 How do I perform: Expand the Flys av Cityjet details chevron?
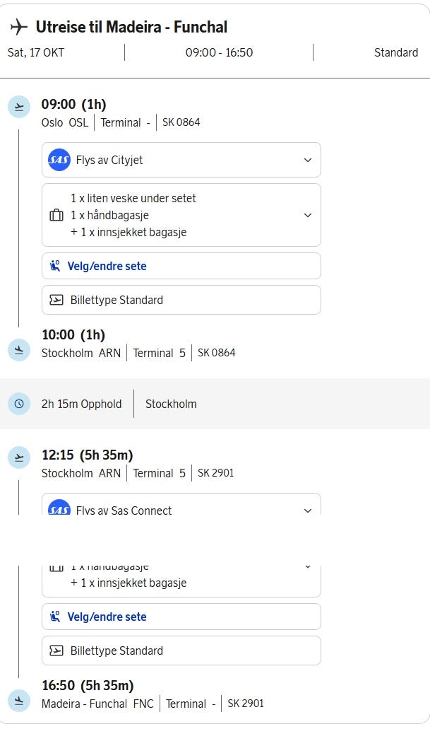click(307, 160)
